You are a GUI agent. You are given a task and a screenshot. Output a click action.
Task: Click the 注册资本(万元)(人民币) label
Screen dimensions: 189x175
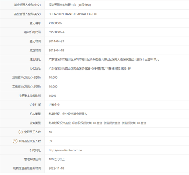(x=26, y=78)
